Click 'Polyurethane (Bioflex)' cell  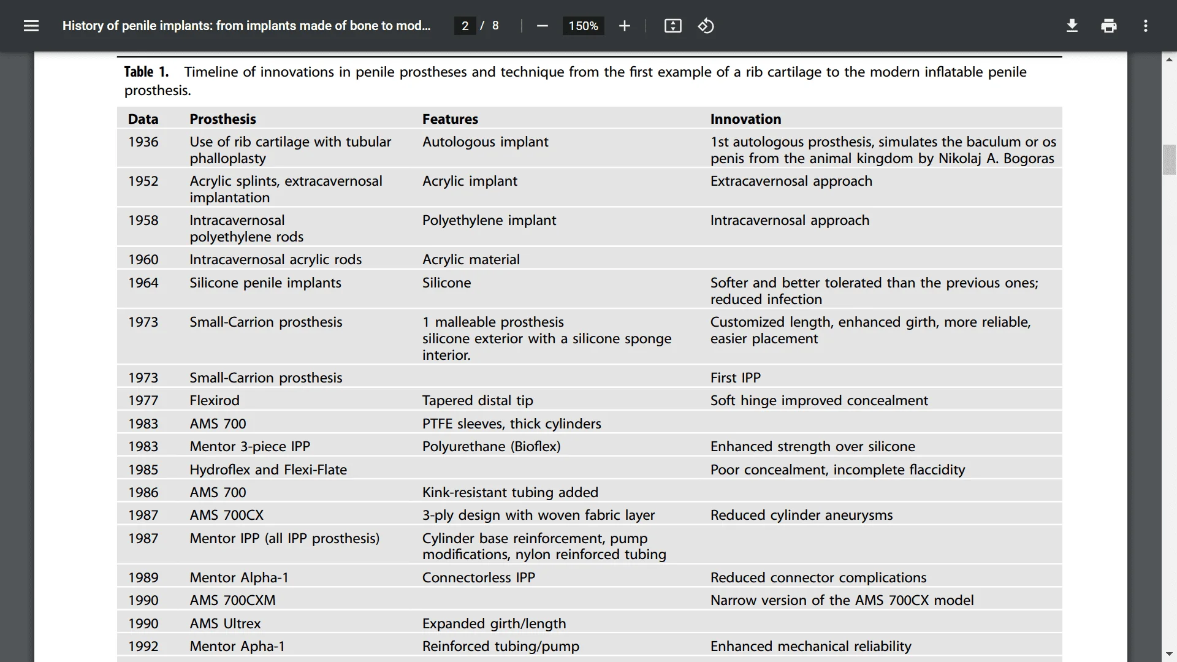pos(491,446)
